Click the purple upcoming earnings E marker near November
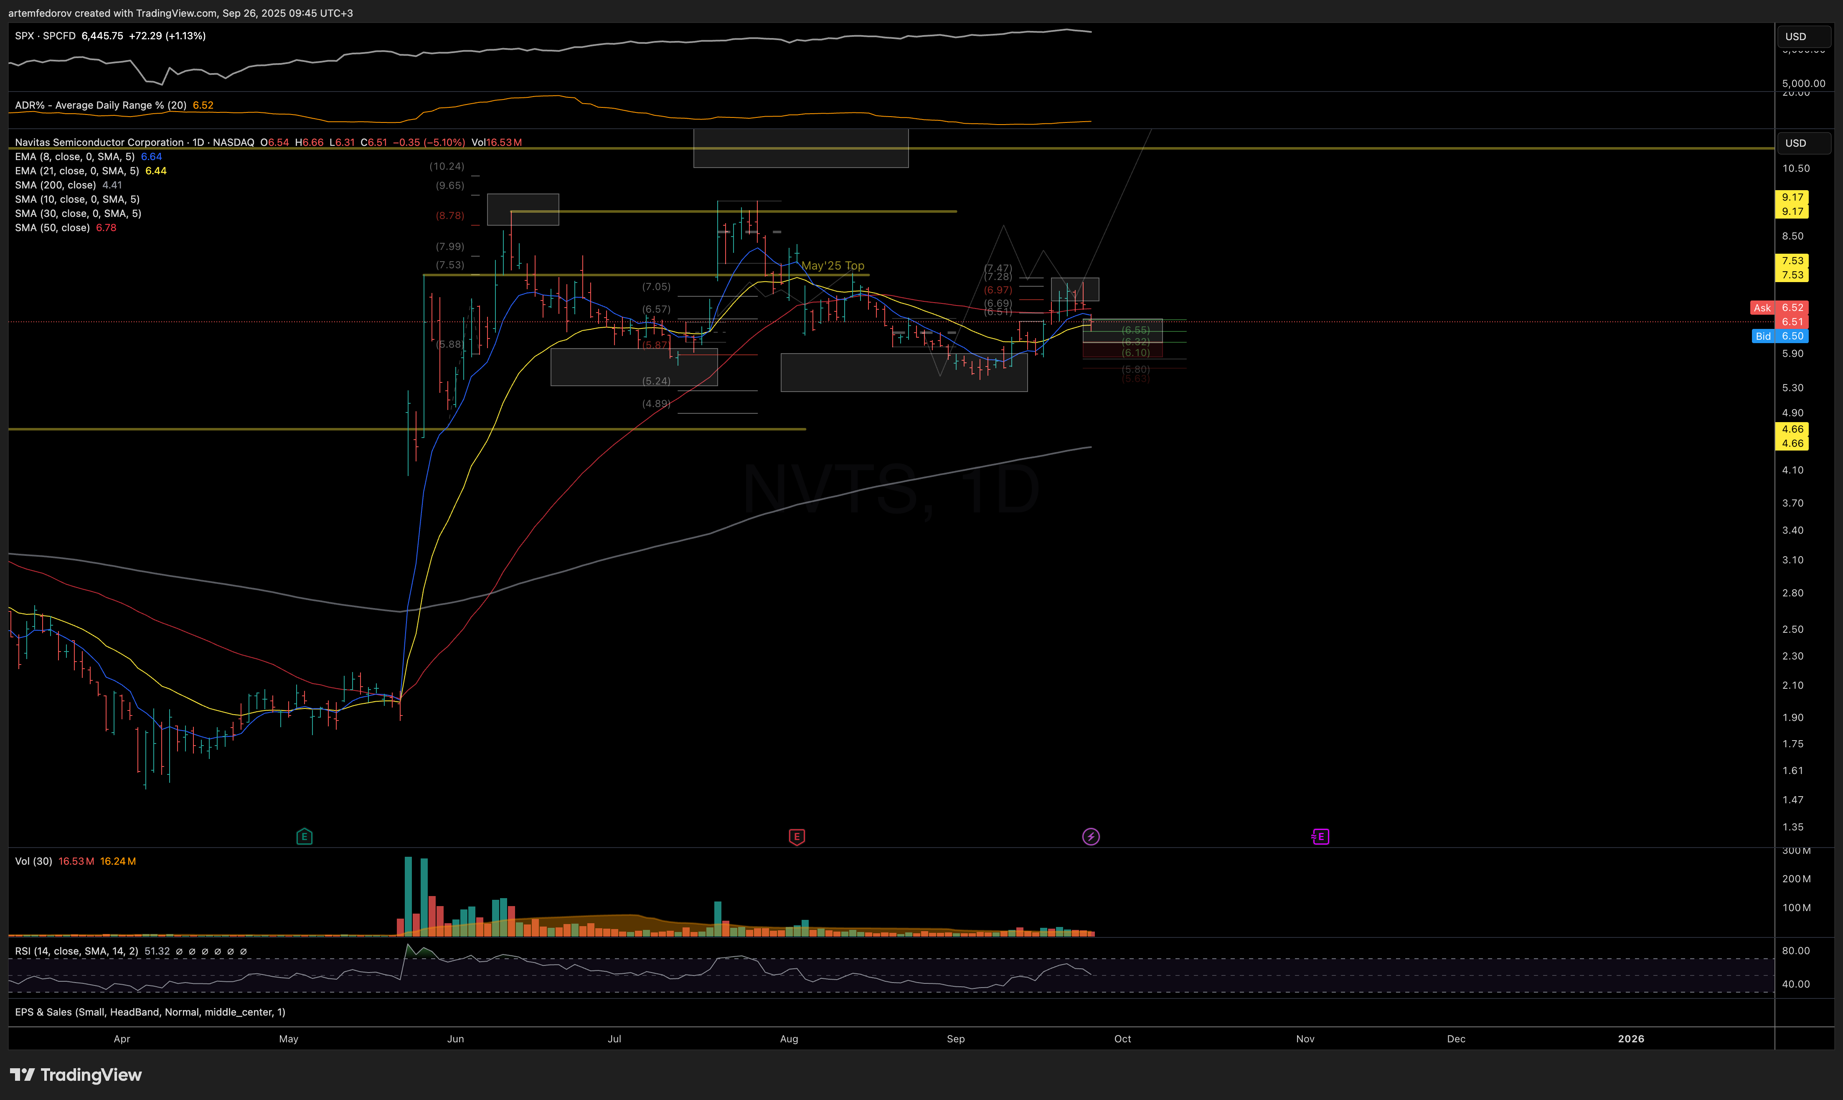 [x=1320, y=837]
